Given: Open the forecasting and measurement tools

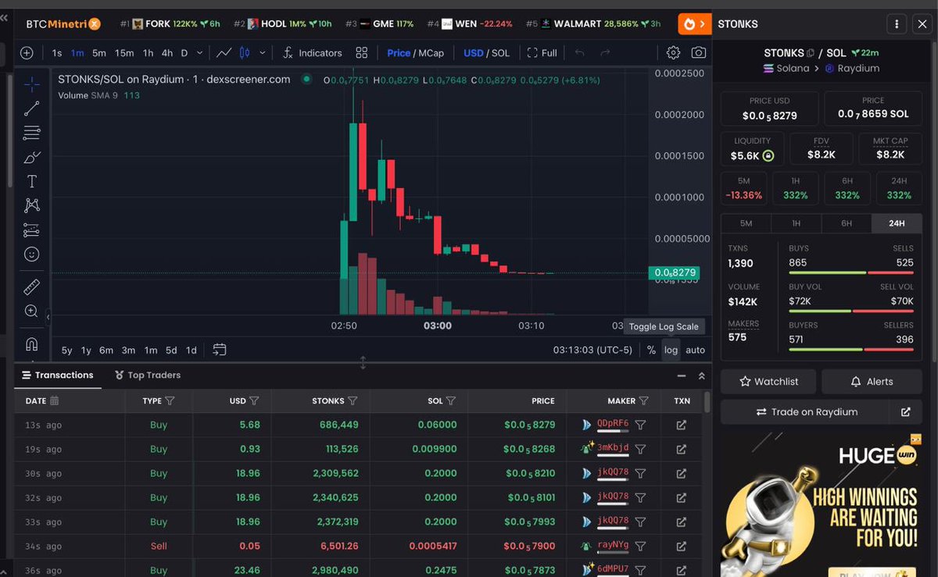Looking at the screenshot, I should [x=31, y=230].
